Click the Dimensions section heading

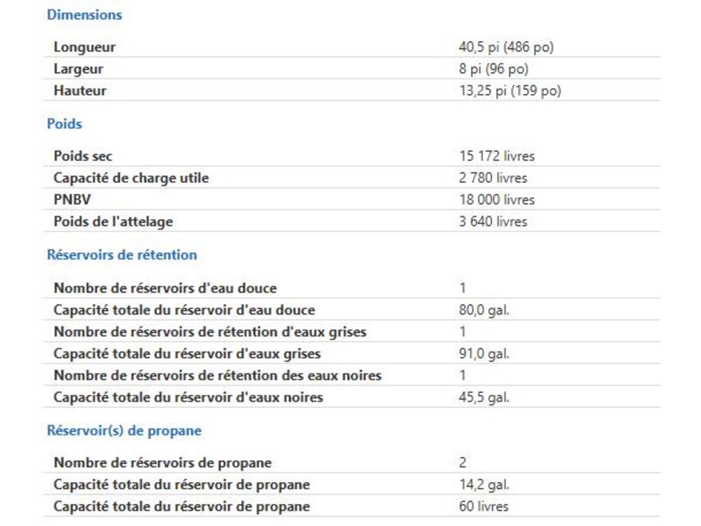click(x=84, y=14)
